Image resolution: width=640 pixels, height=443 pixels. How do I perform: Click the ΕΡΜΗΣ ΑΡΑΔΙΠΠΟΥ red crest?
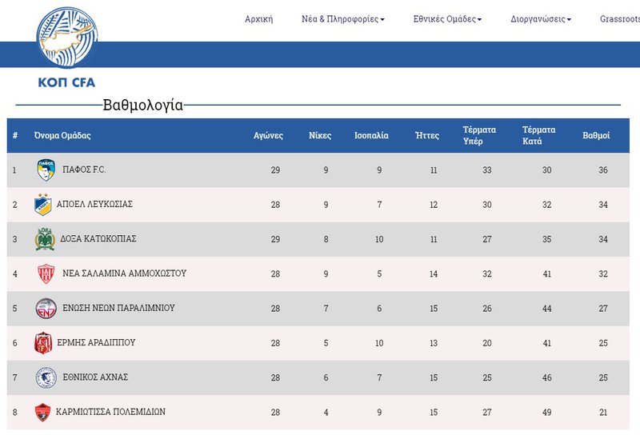coord(43,343)
